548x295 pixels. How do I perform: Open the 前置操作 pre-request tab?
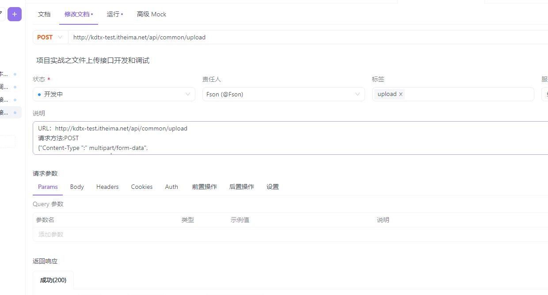click(204, 187)
